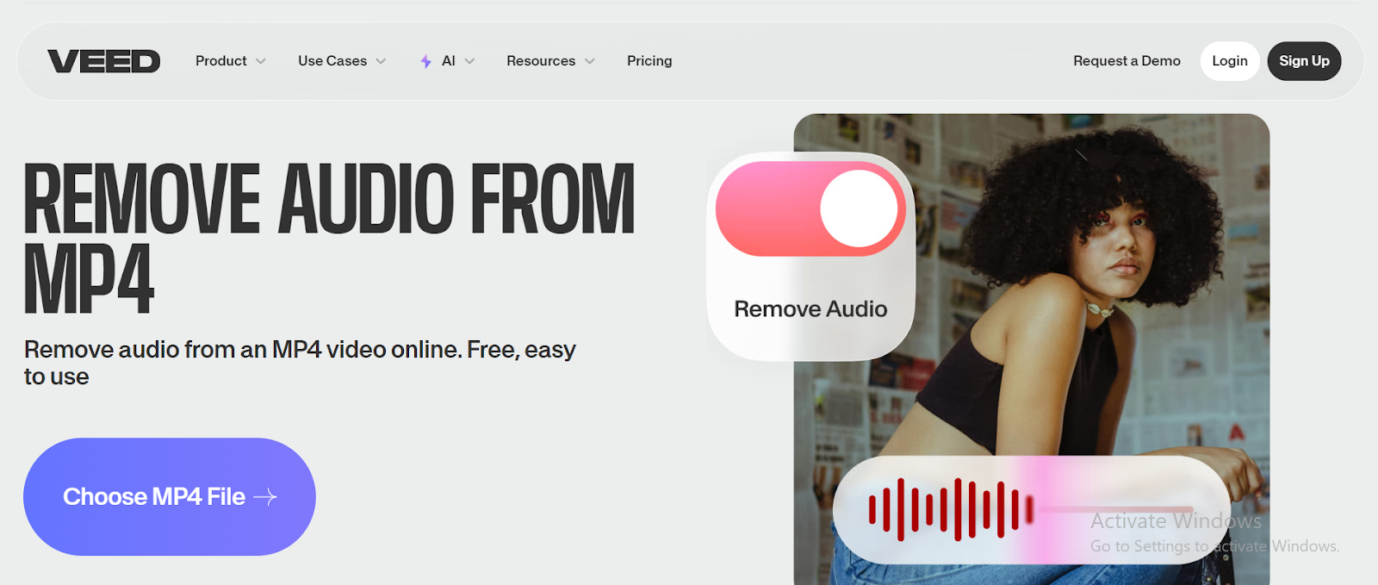1378x585 pixels.
Task: Click the arrow icon inside Choose MP4 File
Action: 265,497
